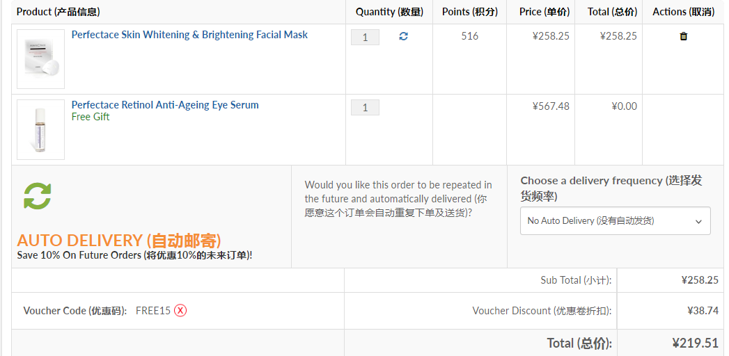
Task: Click the green Auto Delivery arrows icon
Action: (x=38, y=196)
